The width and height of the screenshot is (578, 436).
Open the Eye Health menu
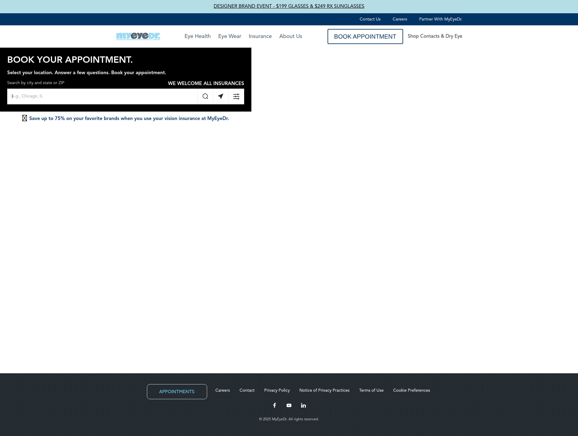(197, 36)
